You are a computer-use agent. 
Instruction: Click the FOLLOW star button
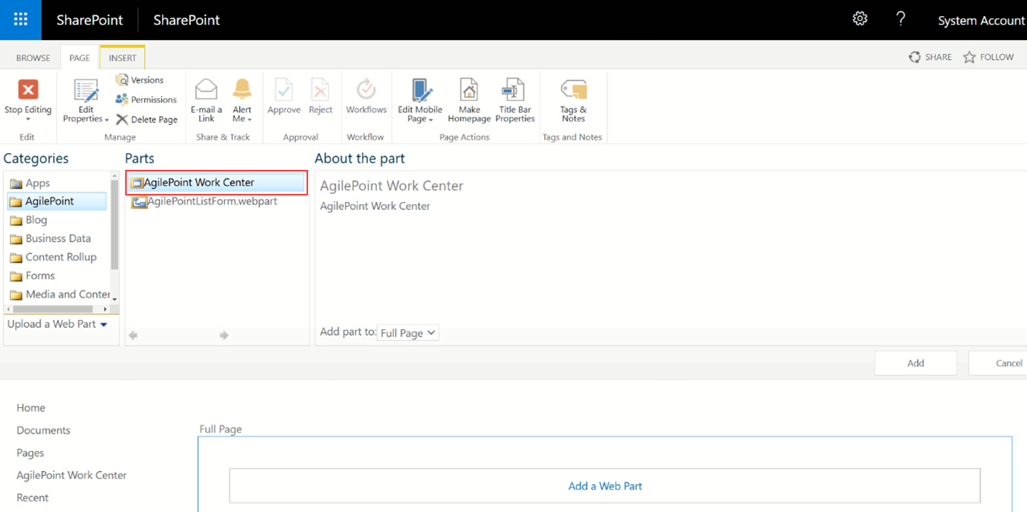(988, 57)
